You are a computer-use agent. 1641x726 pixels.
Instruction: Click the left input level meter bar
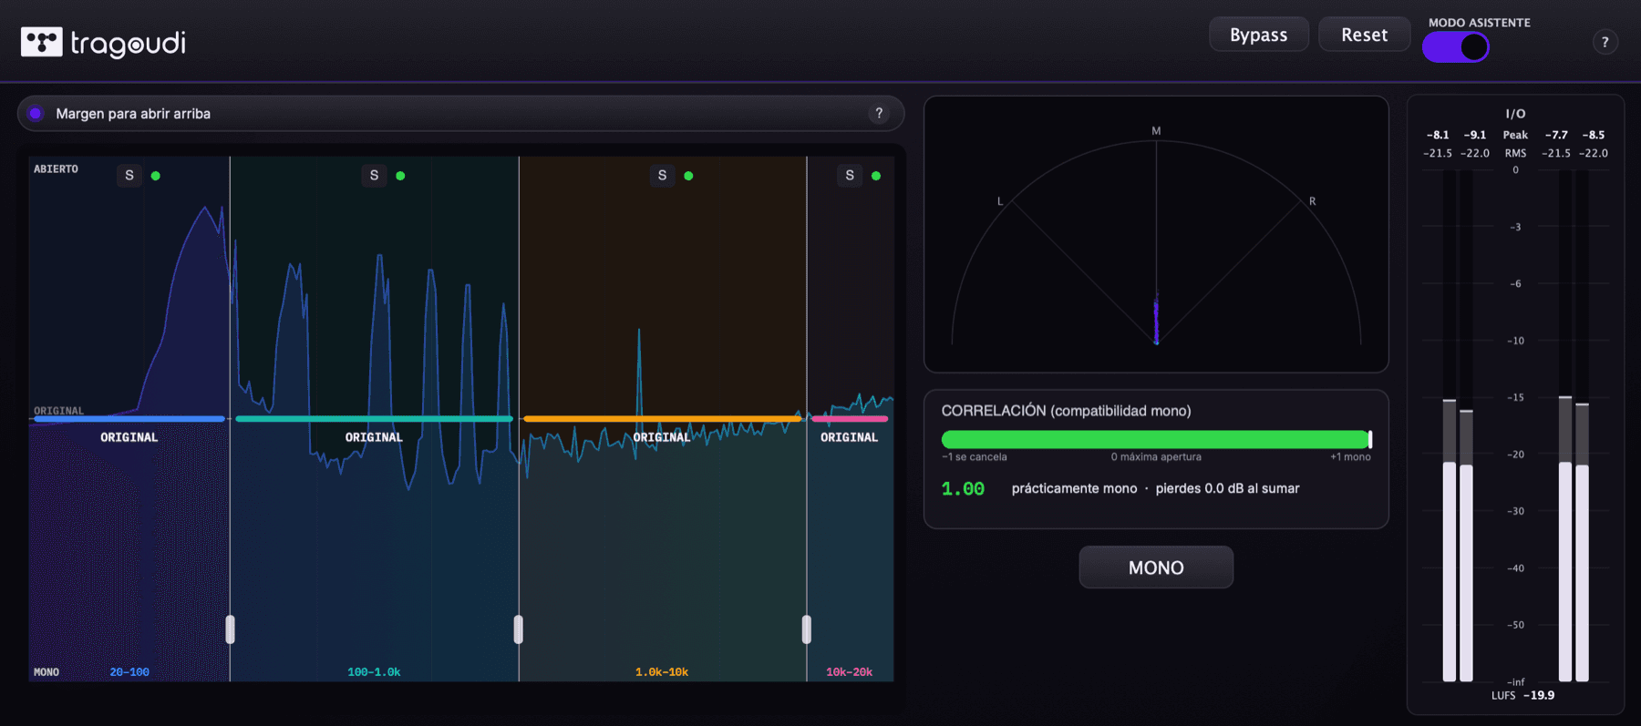tap(1450, 426)
